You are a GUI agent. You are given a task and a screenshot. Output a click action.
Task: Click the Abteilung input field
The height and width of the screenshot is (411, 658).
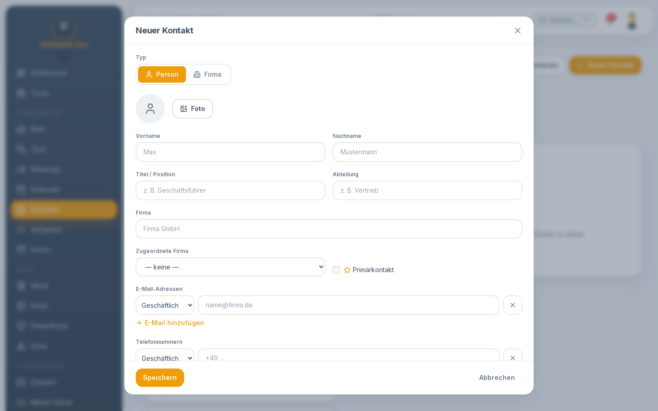pos(427,190)
